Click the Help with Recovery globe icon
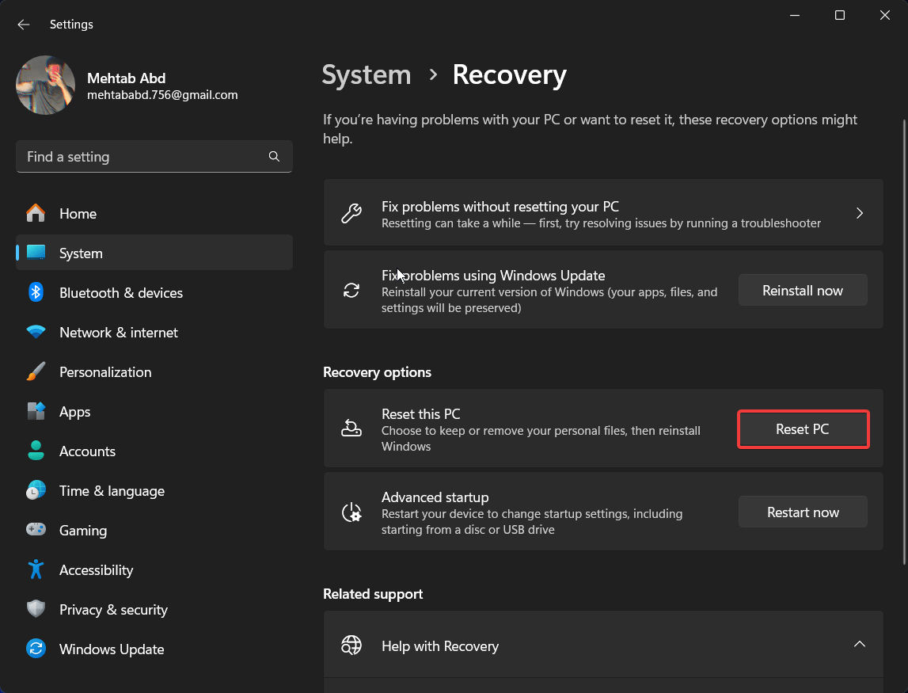908x693 pixels. pos(351,645)
